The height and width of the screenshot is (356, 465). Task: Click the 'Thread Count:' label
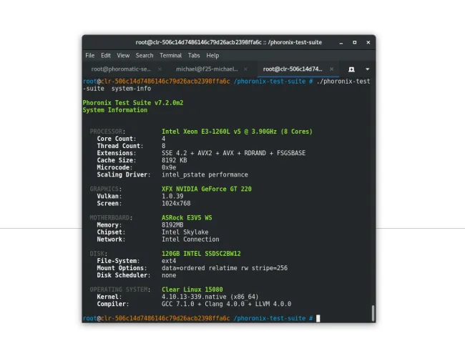(120, 146)
